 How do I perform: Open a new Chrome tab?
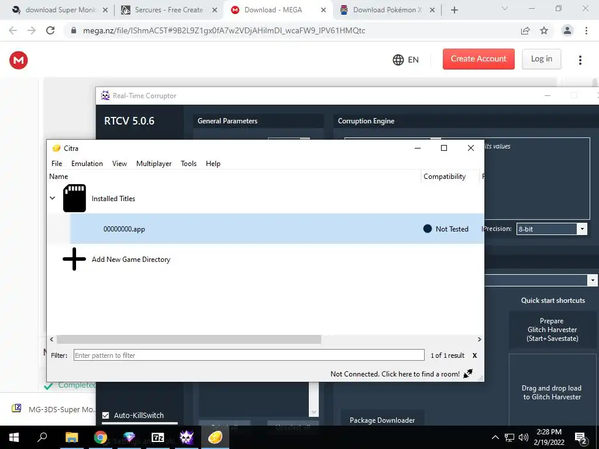(454, 10)
